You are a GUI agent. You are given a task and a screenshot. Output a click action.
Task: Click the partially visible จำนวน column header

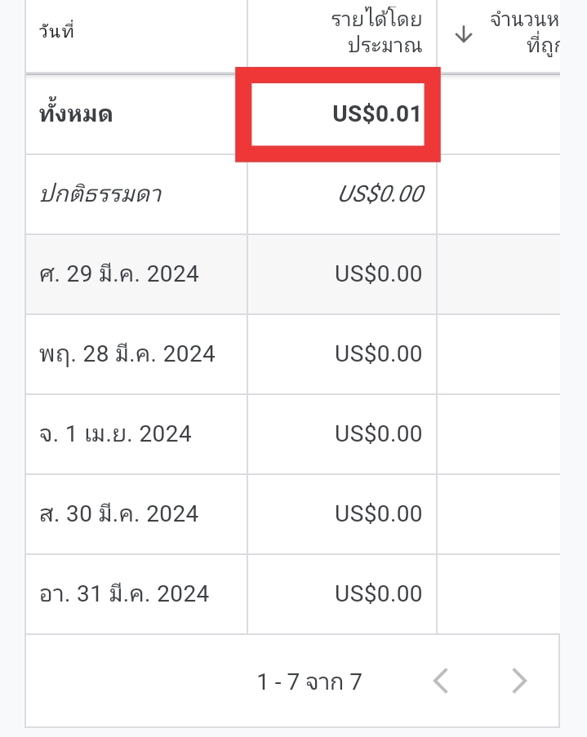click(524, 33)
